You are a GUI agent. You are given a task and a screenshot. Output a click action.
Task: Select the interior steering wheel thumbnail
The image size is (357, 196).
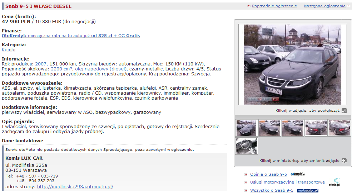(x=247, y=146)
